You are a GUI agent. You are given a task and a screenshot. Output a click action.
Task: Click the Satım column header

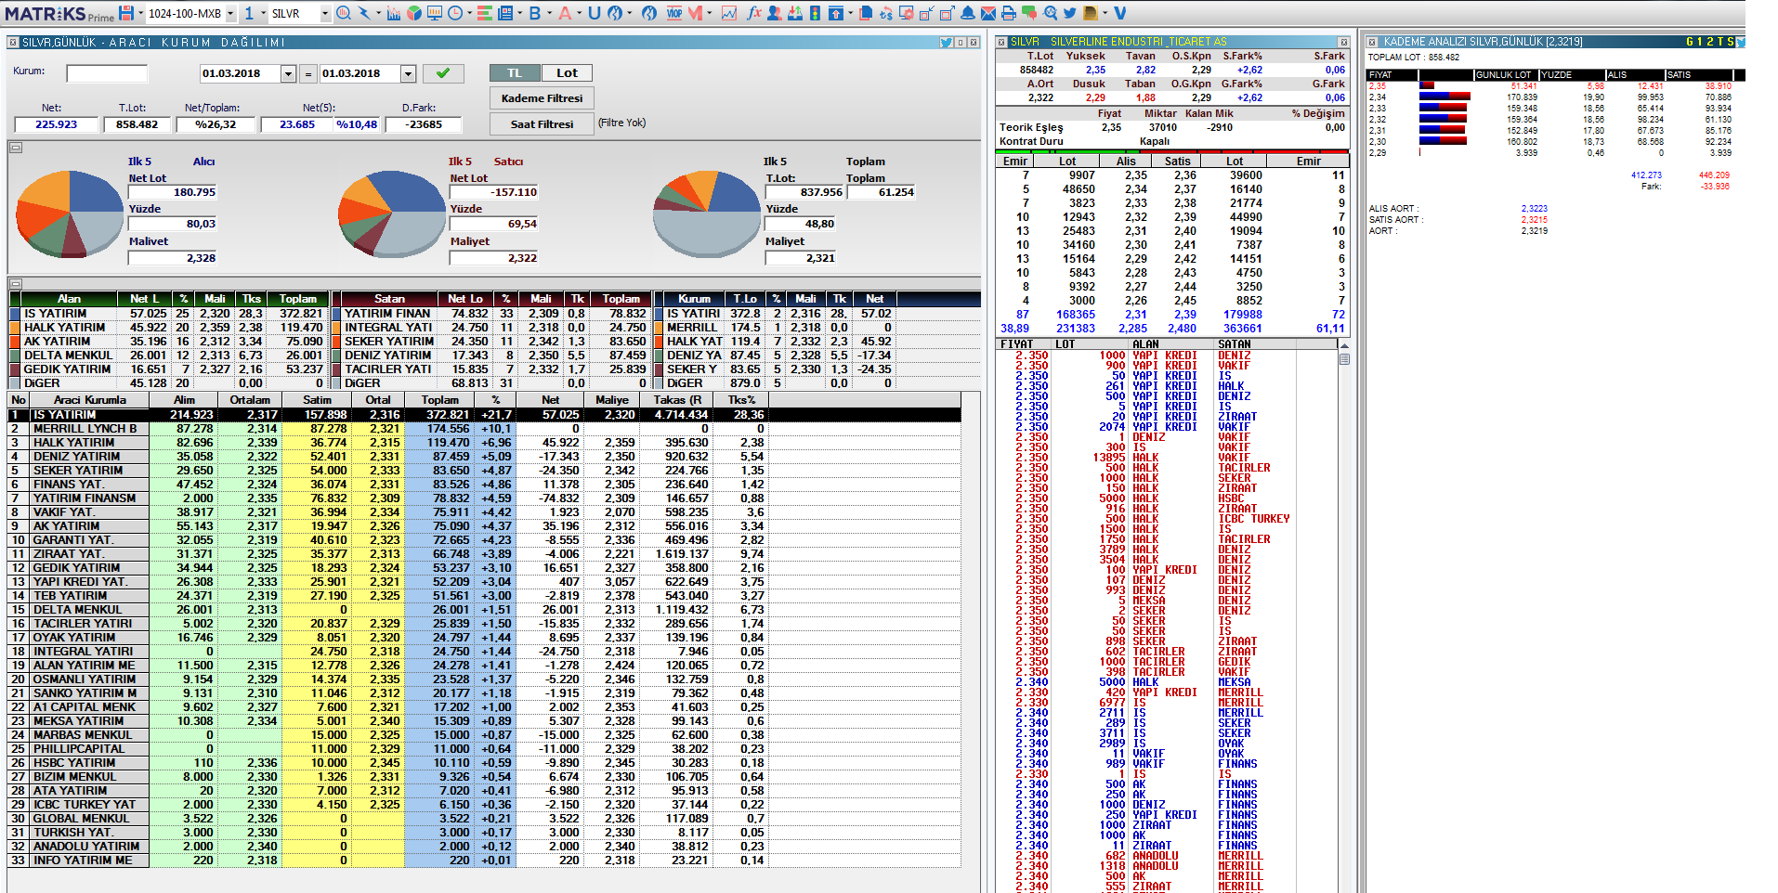pyautogui.click(x=317, y=399)
